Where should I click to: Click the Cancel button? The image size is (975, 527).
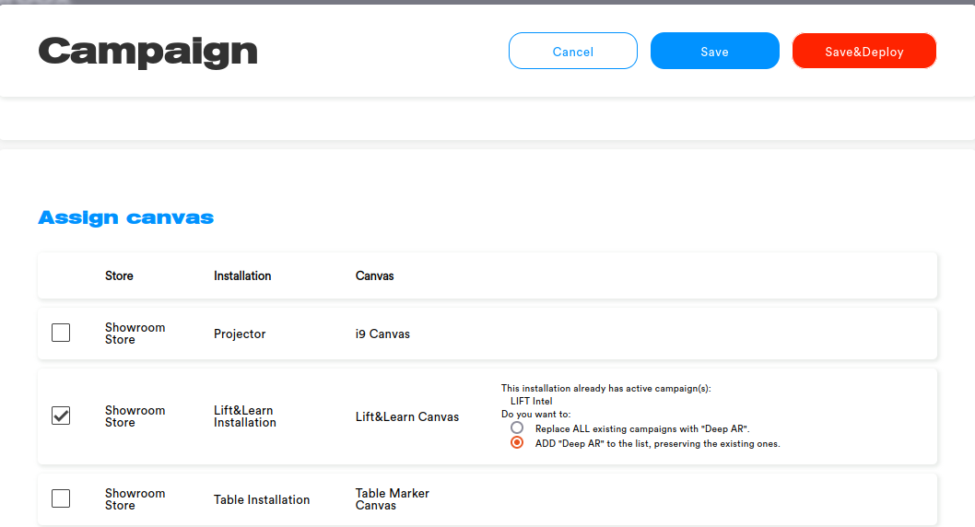572,51
